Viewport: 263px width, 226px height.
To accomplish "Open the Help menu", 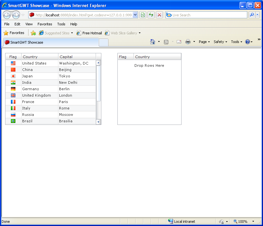I will (74, 24).
